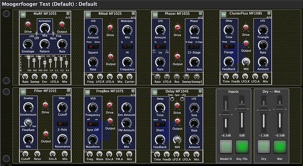The image size is (303, 166).
Task: Click the o/c square on Delay MF104S
Action: (x=200, y=91)
